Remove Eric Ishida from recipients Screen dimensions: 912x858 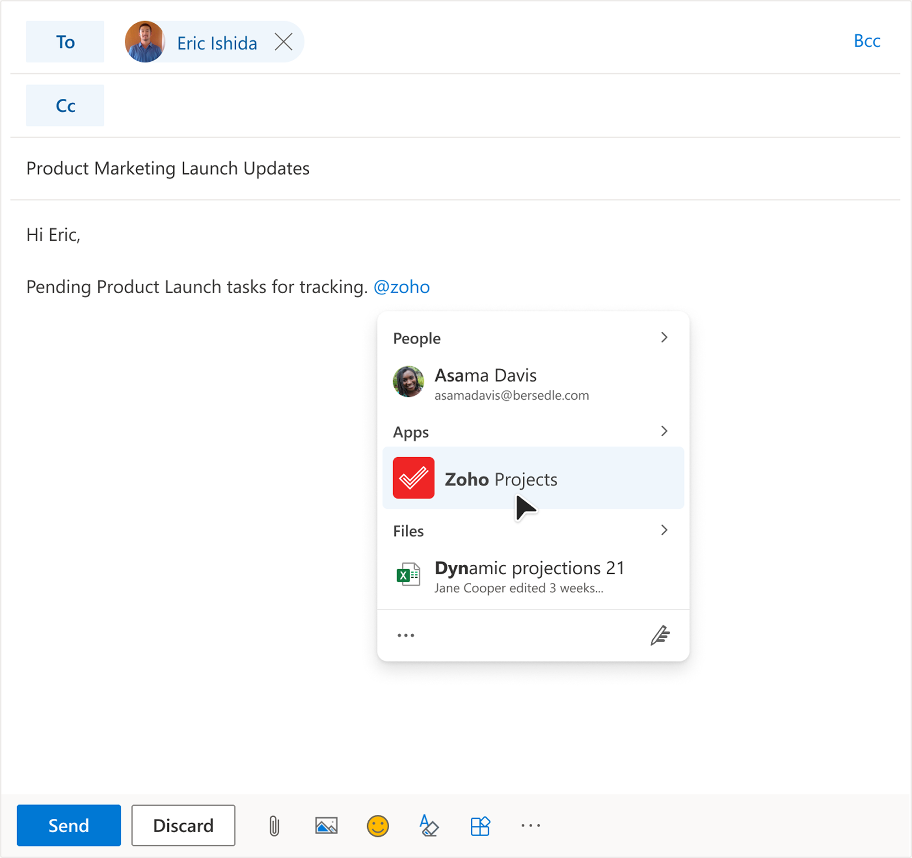284,42
